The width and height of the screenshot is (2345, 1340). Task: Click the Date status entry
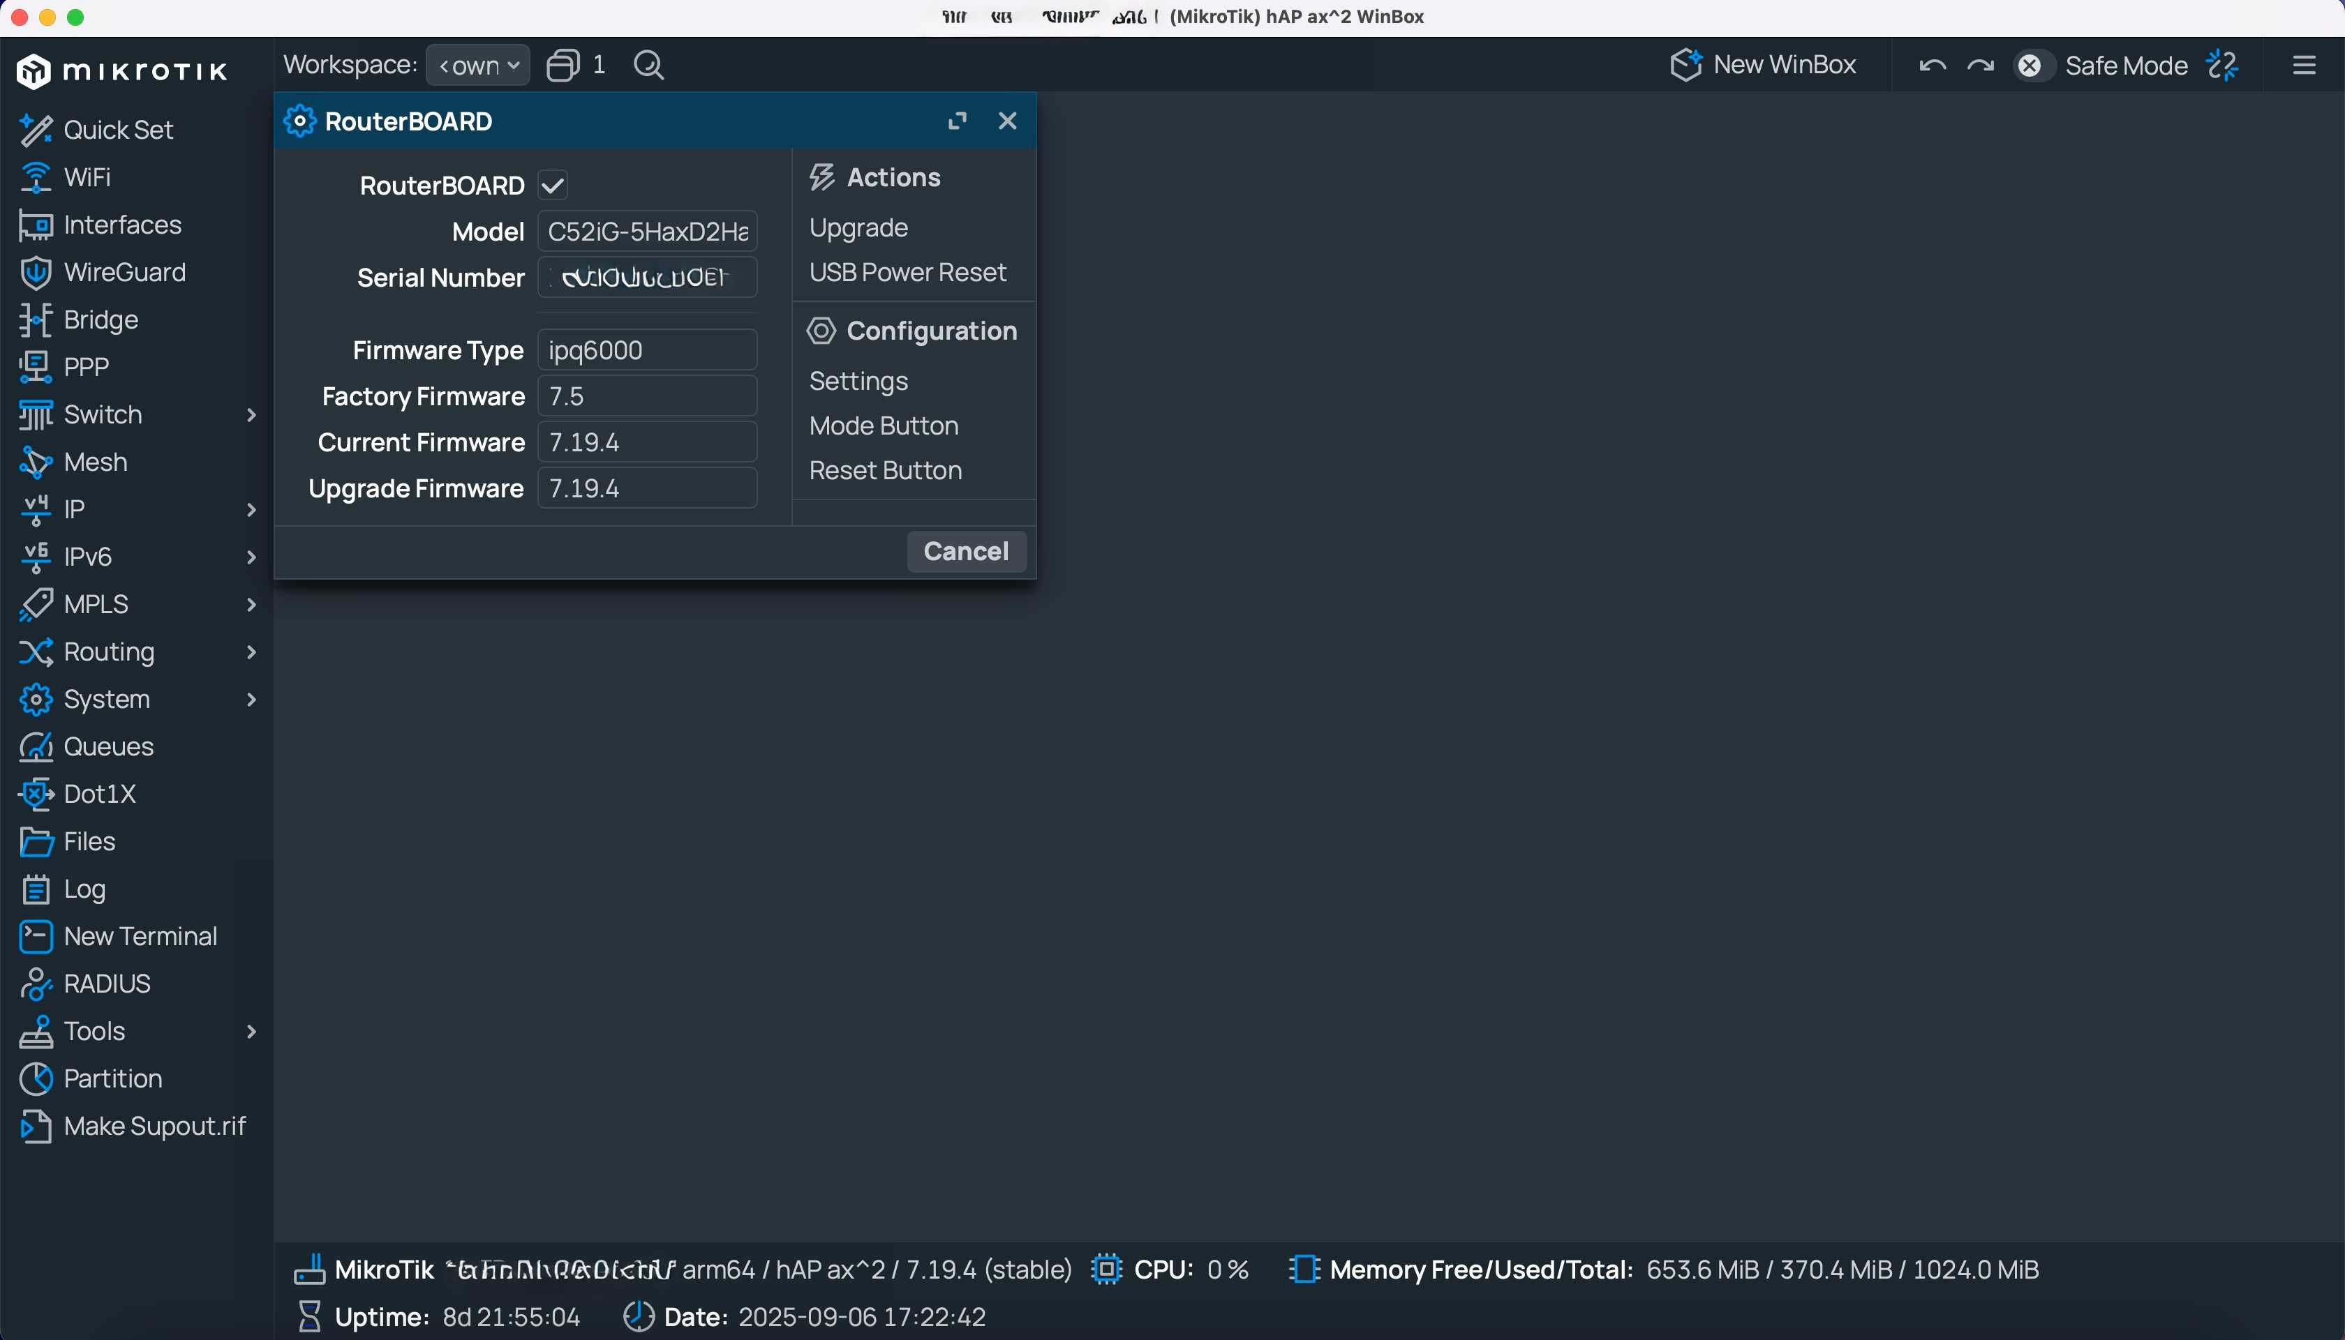click(x=805, y=1317)
